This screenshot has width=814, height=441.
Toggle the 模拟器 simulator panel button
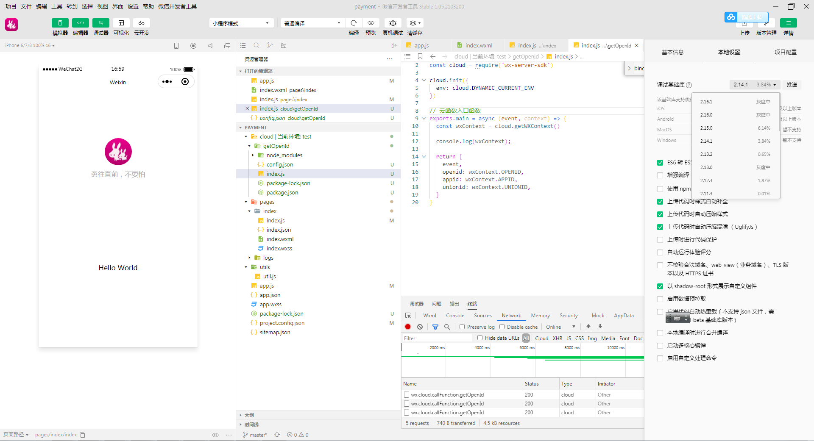[60, 23]
